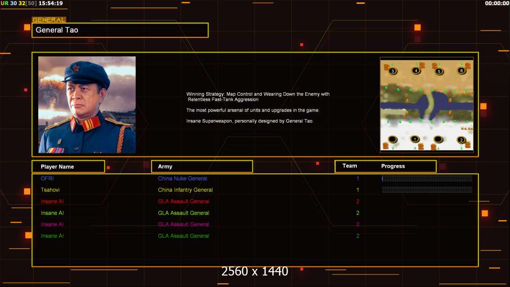Click start position 2 on the minimap
510x287 pixels.
461,140
